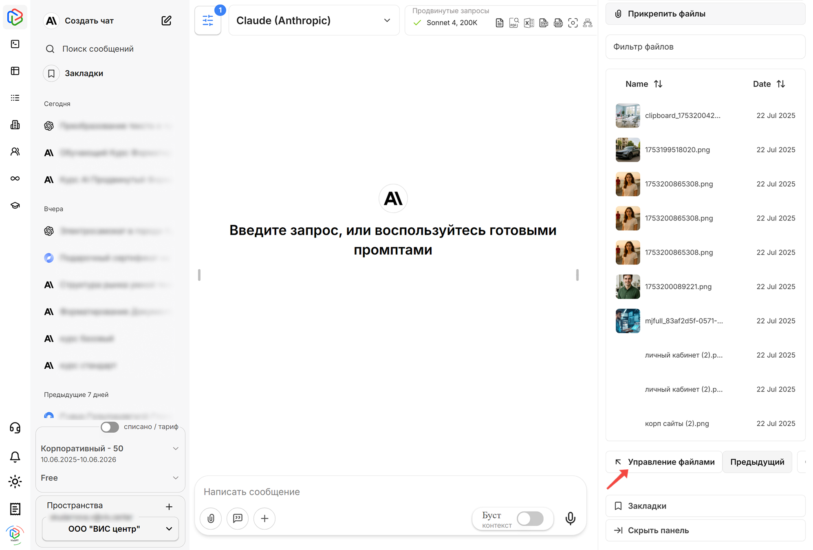Open the terminal icon in left sidebar
The width and height of the screenshot is (813, 550).
coord(15,44)
